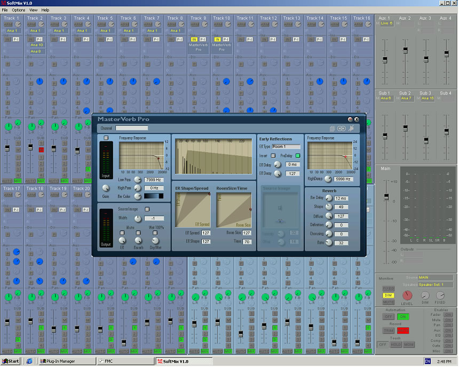Screen dimensions: 459x367
Task: Open the monitor Source MAIN selector
Action: point(436,277)
